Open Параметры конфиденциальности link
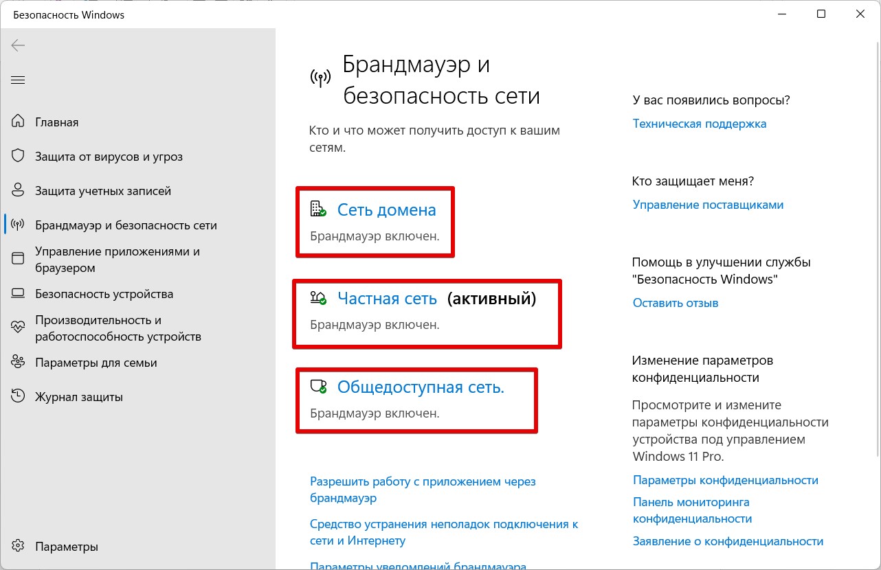The width and height of the screenshot is (881, 570). pos(726,480)
